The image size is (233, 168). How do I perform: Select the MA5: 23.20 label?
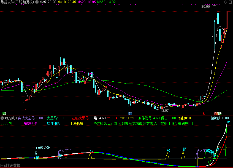pos(48,2)
